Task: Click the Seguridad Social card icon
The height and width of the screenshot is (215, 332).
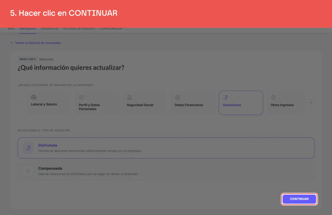Action: click(x=129, y=97)
